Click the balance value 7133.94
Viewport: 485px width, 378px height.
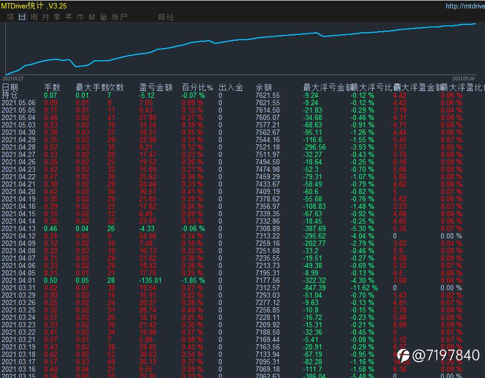[x=268, y=355]
